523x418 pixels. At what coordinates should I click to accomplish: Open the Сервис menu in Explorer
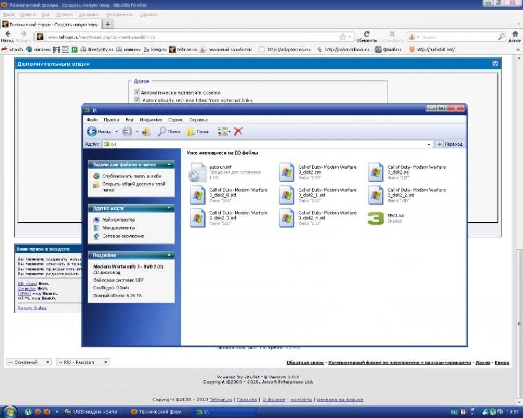[175, 120]
